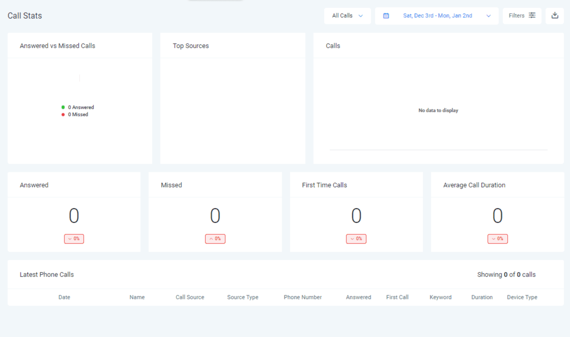Viewport: 570px width, 337px height.
Task: Expand the date range chevron arrow
Action: point(488,16)
